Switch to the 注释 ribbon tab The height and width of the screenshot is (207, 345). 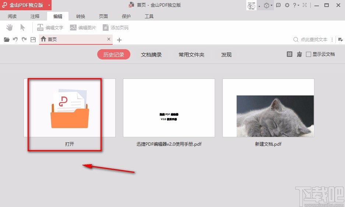pyautogui.click(x=35, y=16)
